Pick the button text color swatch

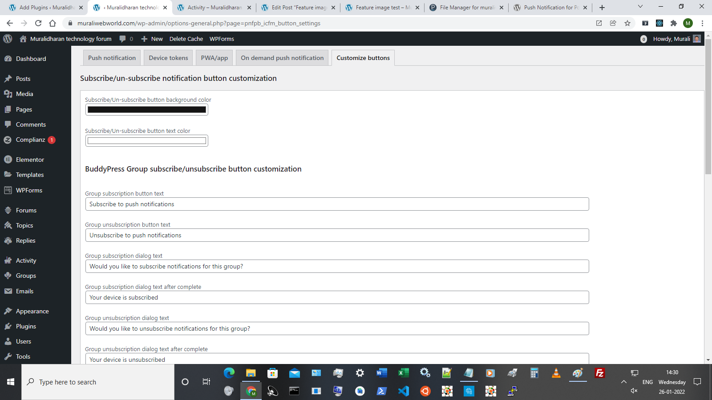click(147, 141)
